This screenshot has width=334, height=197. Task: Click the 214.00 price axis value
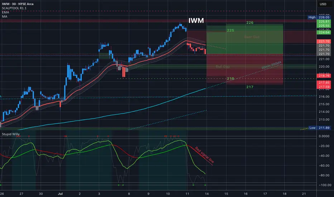pos(324,112)
